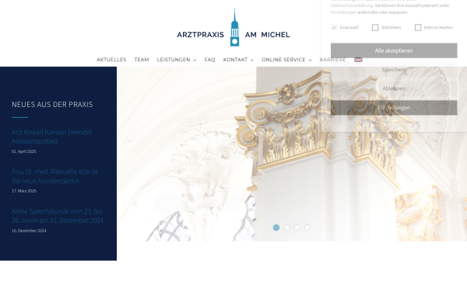Image resolution: width=467 pixels, height=291 pixels.
Task: Click the Speichern button
Action: click(x=394, y=70)
